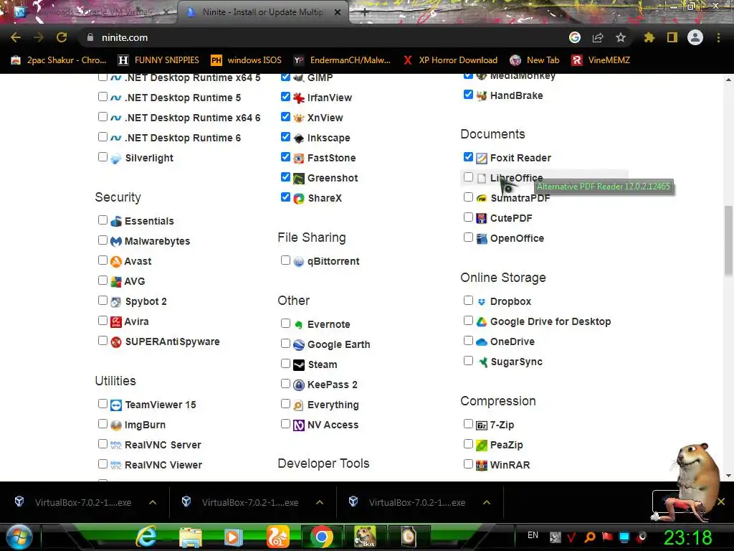The width and height of the screenshot is (734, 551).
Task: Click the IrfanView app icon
Action: tap(299, 98)
